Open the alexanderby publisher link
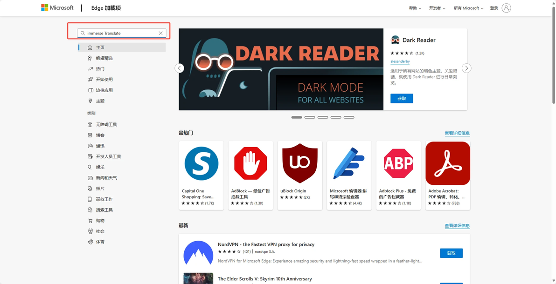 [400, 61]
